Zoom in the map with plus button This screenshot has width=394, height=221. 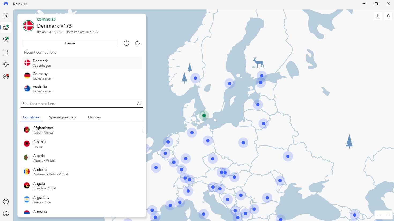pyautogui.click(x=388, y=215)
